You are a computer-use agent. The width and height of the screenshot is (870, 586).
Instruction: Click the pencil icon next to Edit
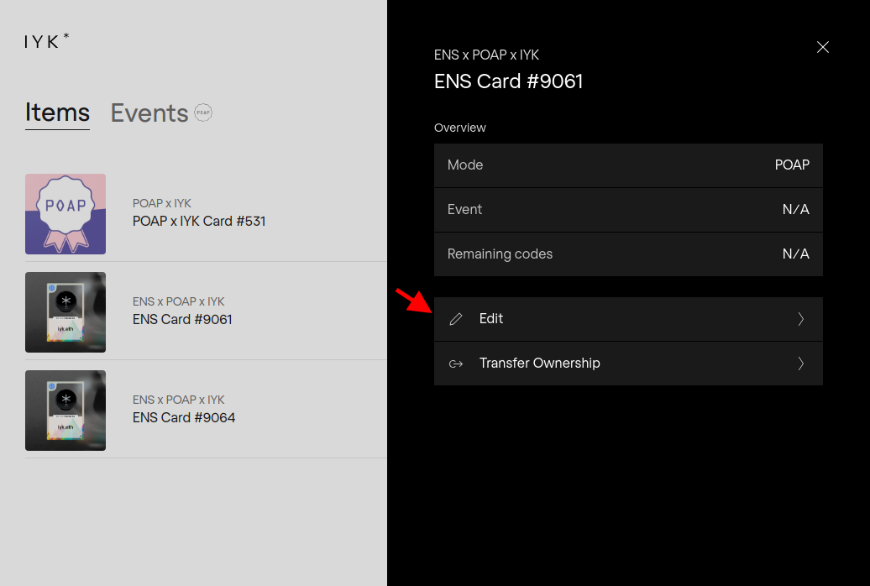(x=455, y=319)
